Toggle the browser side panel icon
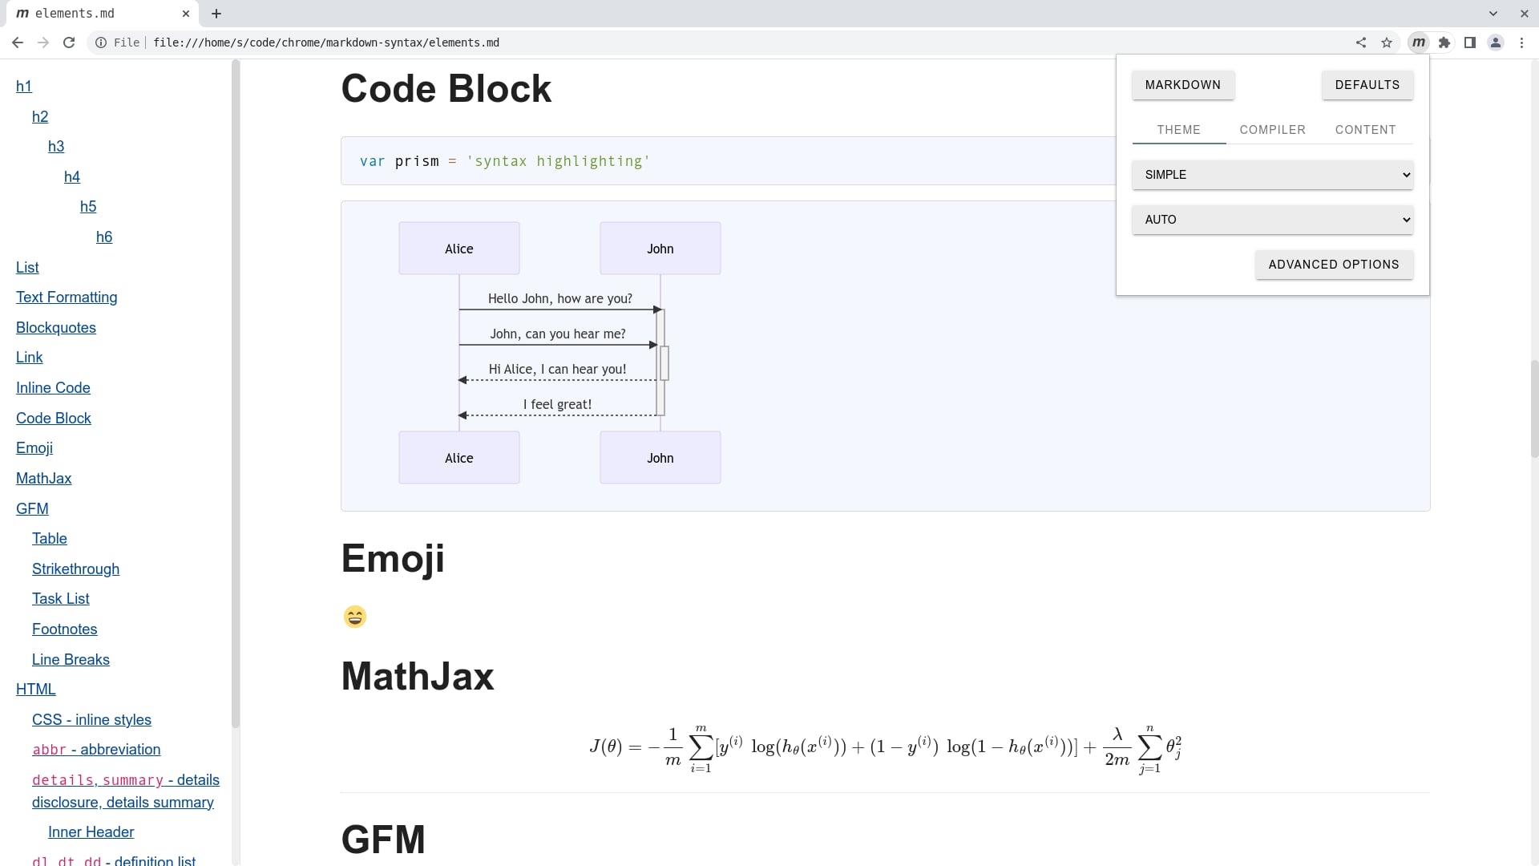The width and height of the screenshot is (1539, 866). point(1470,42)
